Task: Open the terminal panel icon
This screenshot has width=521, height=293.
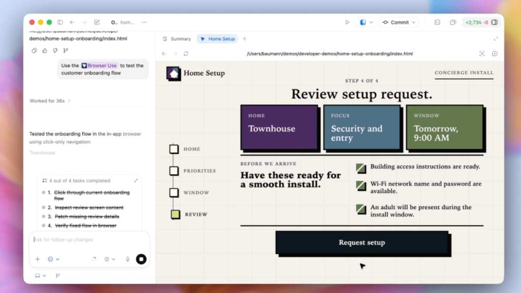Action: coord(437,22)
